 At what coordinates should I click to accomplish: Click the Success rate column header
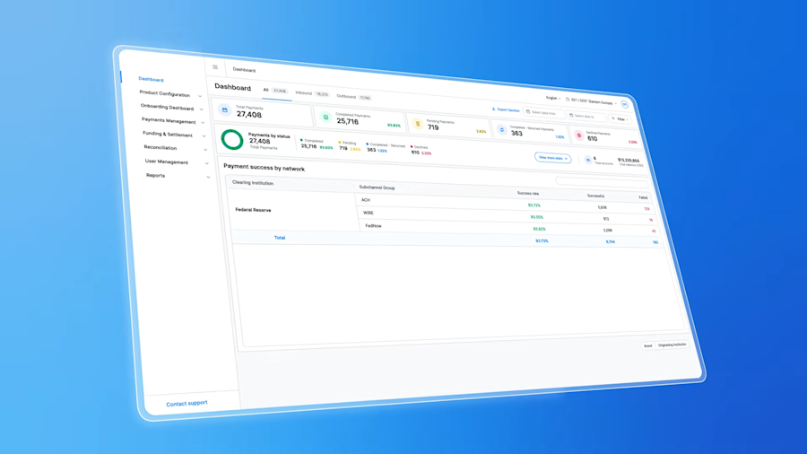pyautogui.click(x=528, y=193)
